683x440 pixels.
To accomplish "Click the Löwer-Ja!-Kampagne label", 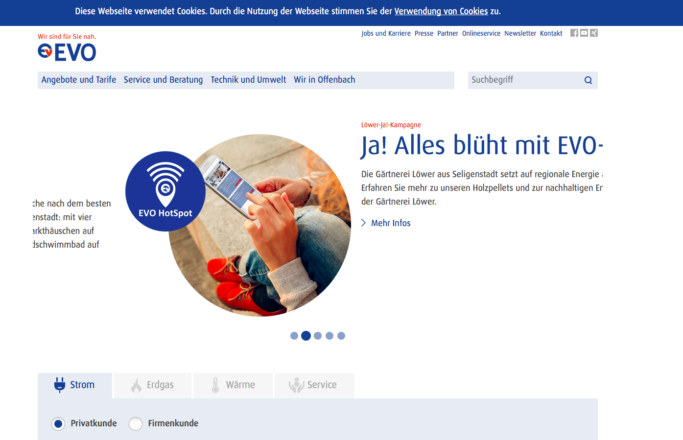I will [x=391, y=125].
